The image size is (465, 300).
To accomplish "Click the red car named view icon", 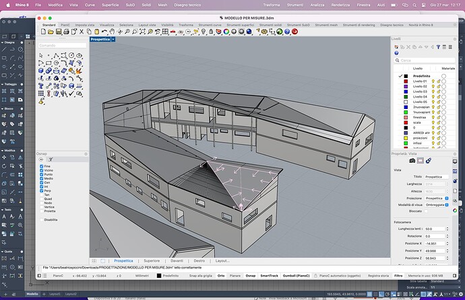I will point(173,32).
